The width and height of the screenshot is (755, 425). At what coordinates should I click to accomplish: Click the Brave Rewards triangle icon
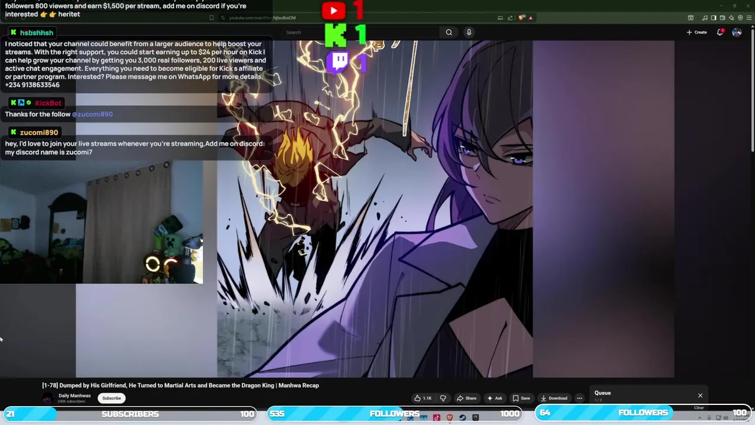click(530, 18)
